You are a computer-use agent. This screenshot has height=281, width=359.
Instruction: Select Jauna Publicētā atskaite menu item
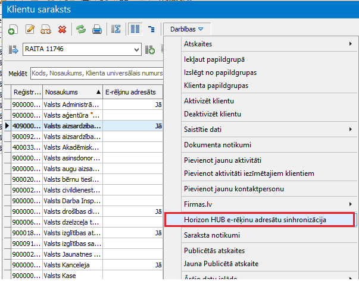[268, 264]
